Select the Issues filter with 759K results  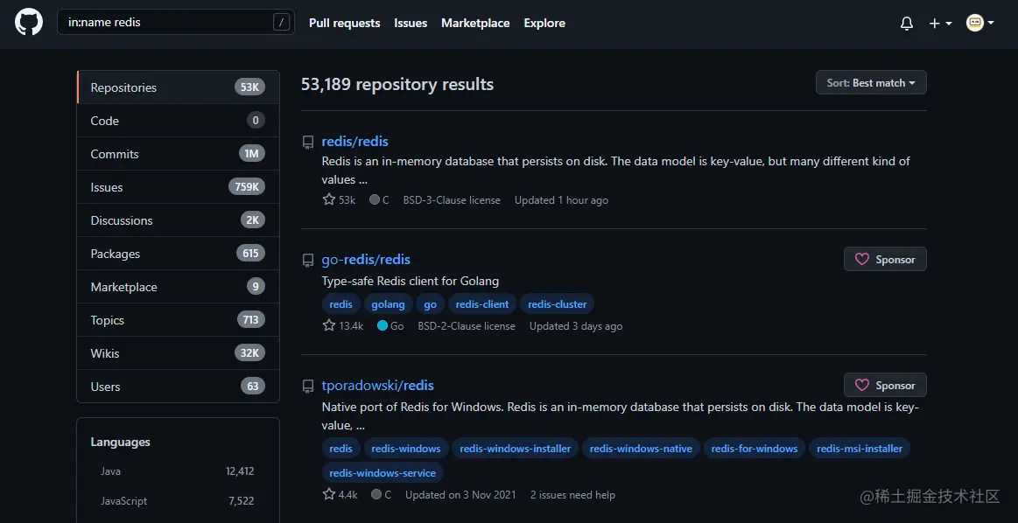[178, 187]
